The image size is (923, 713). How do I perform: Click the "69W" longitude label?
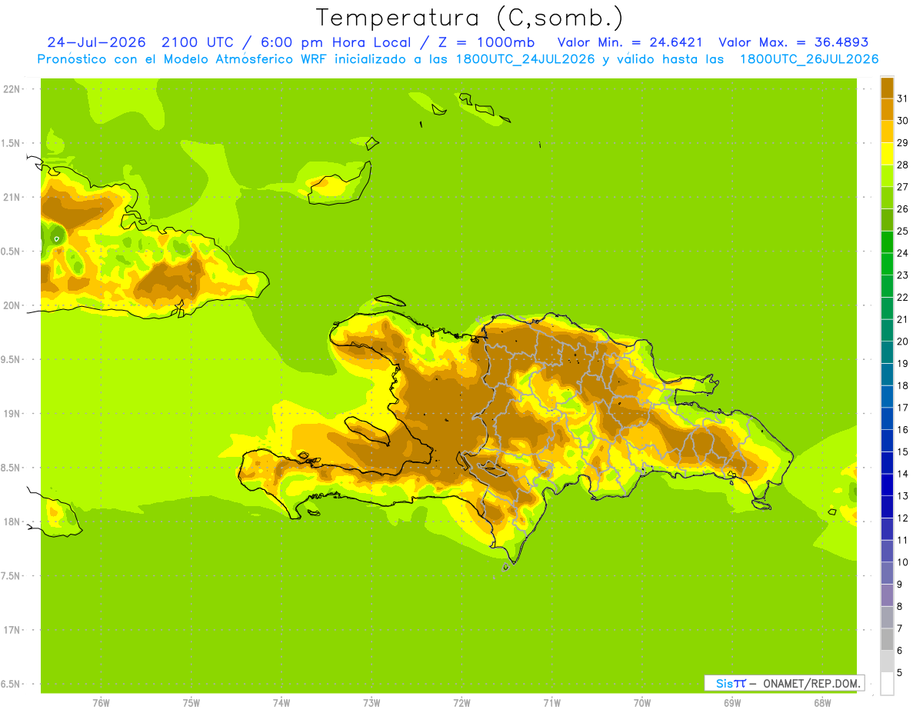point(732,702)
